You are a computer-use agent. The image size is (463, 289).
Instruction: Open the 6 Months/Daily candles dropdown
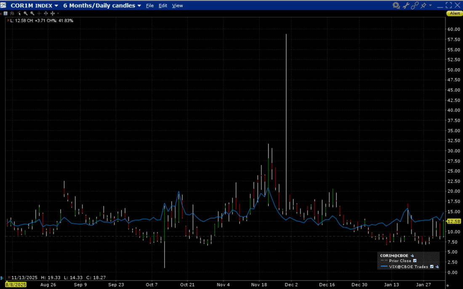(139, 6)
